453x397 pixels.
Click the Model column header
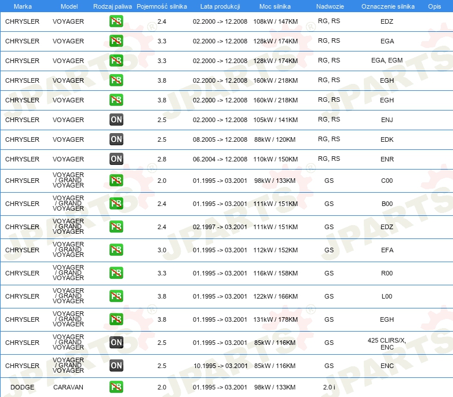69,6
